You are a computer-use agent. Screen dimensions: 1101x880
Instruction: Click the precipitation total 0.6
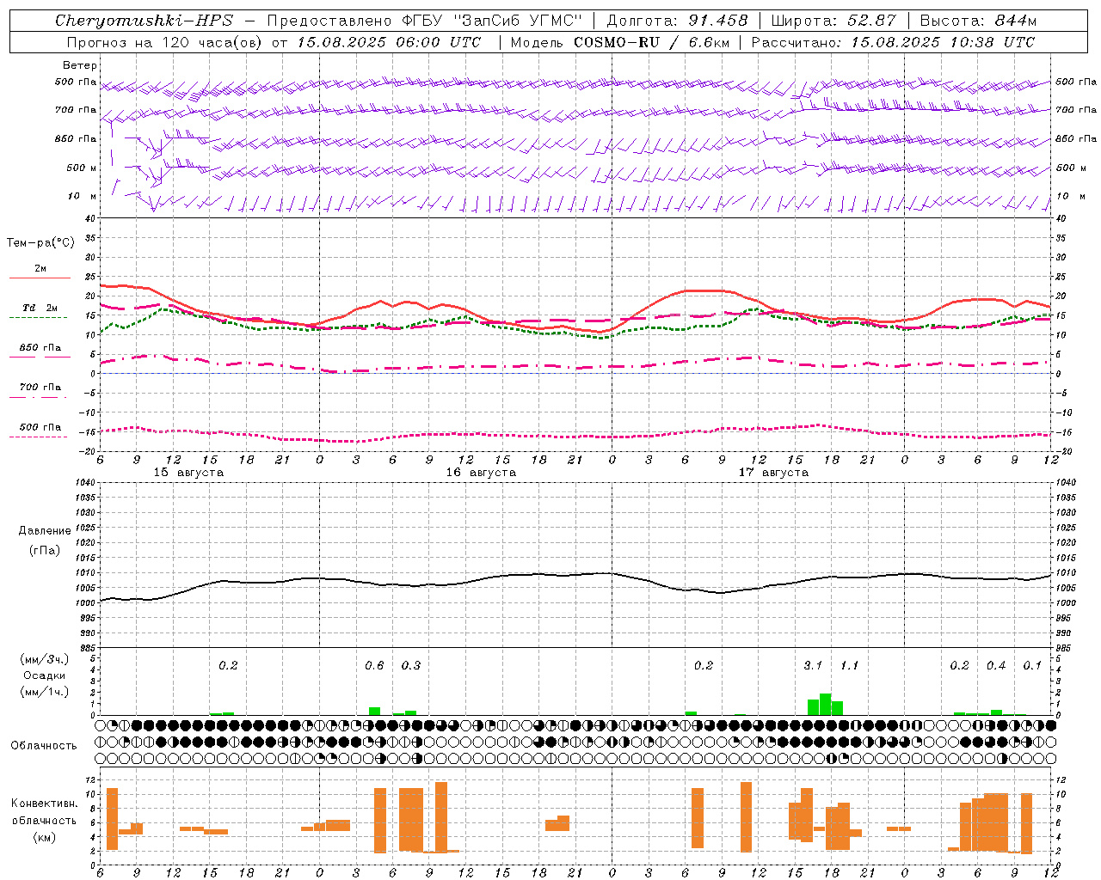[x=374, y=665]
